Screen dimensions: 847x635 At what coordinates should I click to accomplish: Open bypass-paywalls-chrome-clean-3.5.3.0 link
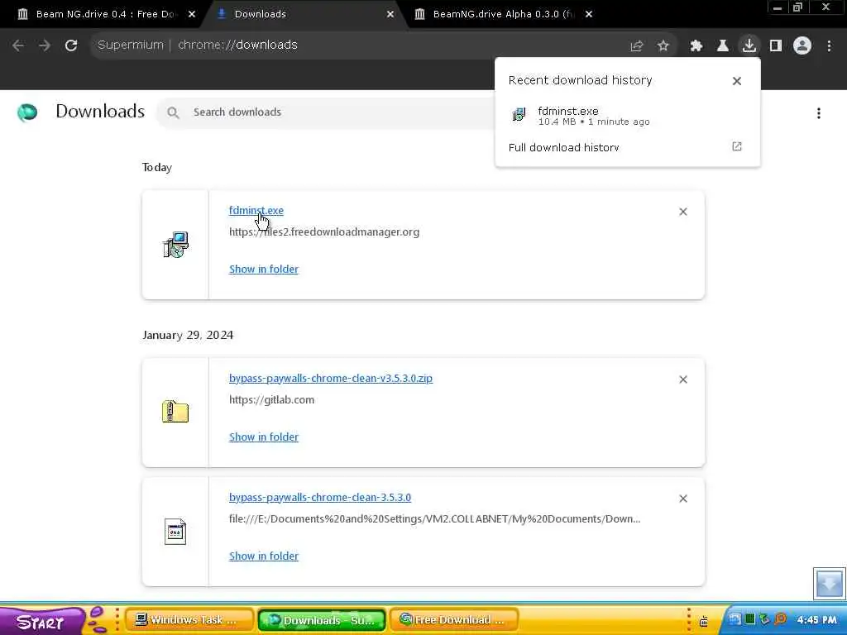320,497
